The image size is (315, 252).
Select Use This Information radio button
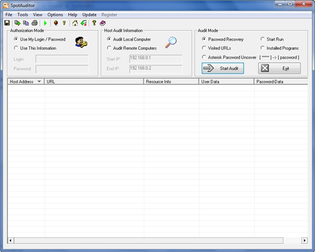[16, 48]
